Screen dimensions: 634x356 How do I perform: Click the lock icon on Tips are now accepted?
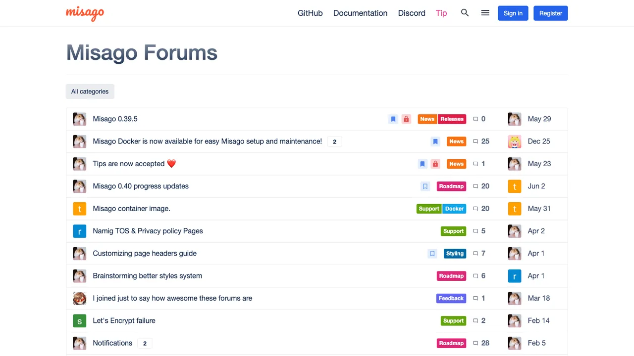click(x=435, y=164)
